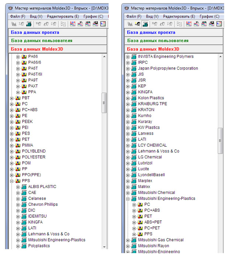Expand the Polyplastics producer node
The width and height of the screenshot is (229, 258).
click(x=18, y=246)
